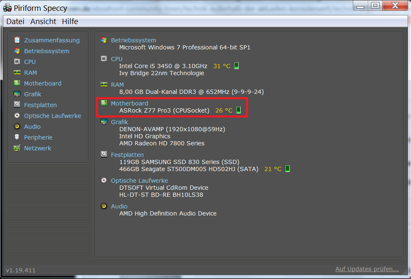Click the CPU temperature indicator icon
This screenshot has width=411, height=279.
[236, 66]
